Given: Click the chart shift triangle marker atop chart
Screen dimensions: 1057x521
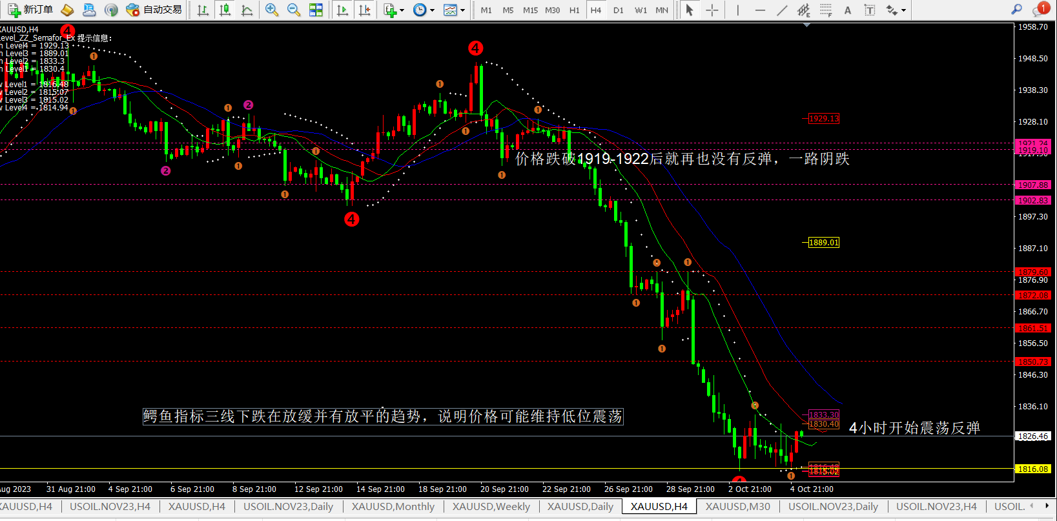Looking at the screenshot, I should pos(806,25).
